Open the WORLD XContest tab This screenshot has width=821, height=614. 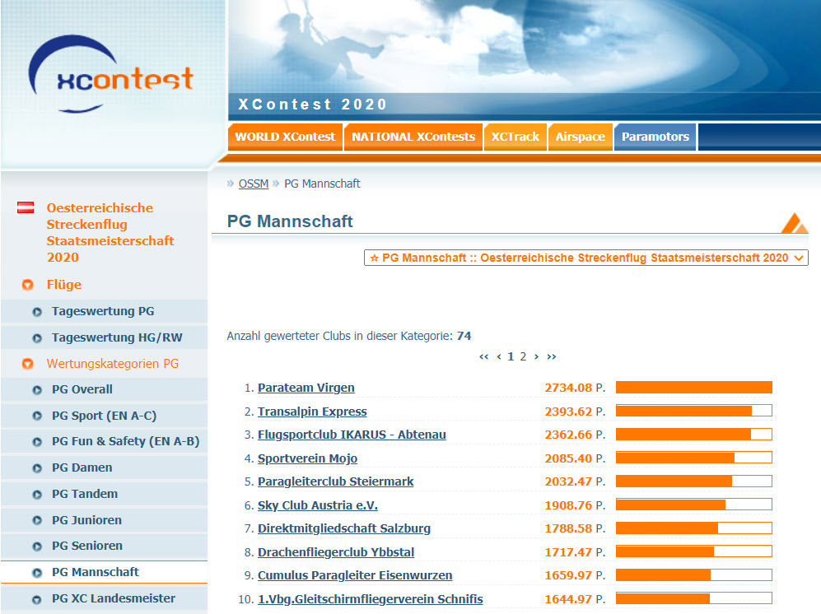tap(285, 137)
